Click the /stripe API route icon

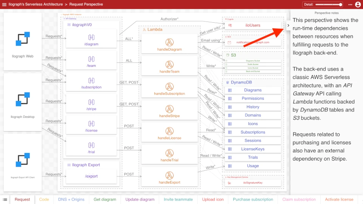91,102
